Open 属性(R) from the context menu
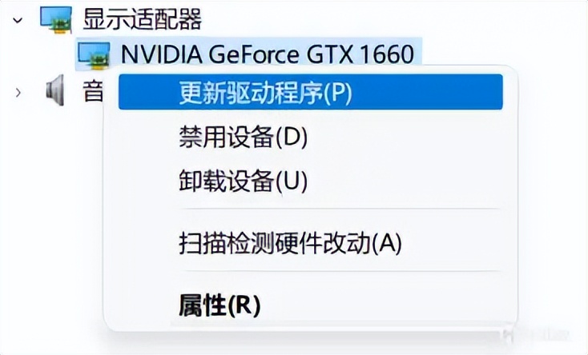 (x=220, y=304)
